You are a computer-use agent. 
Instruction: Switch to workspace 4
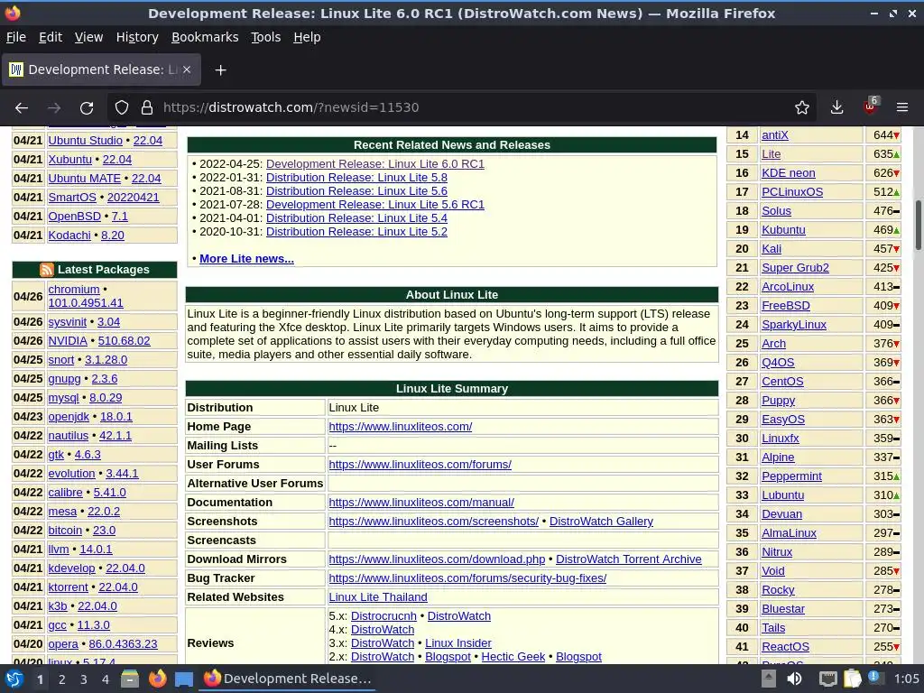[106, 679]
